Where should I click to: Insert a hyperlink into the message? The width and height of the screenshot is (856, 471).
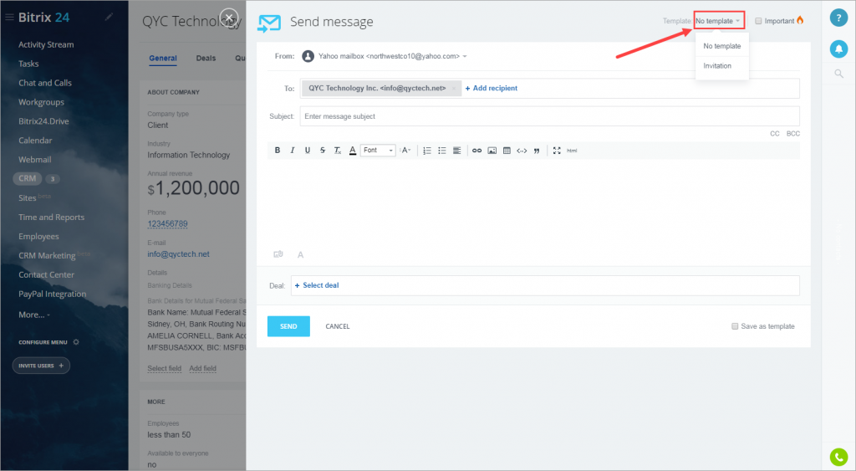pyautogui.click(x=476, y=151)
